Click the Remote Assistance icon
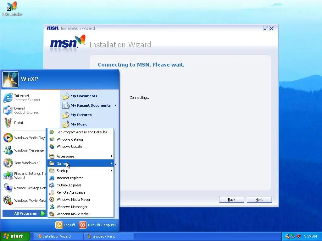Image resolution: width=322 pixels, height=241 pixels. pyautogui.click(x=52, y=192)
